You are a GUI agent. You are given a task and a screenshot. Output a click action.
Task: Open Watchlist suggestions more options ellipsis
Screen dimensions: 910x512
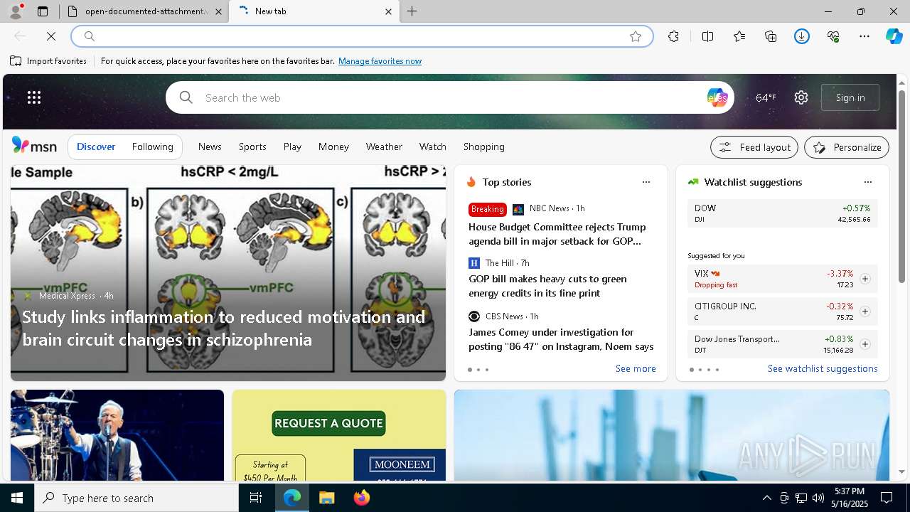pos(868,182)
